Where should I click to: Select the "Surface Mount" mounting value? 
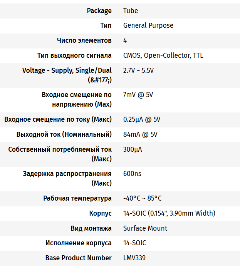[x=145, y=228]
